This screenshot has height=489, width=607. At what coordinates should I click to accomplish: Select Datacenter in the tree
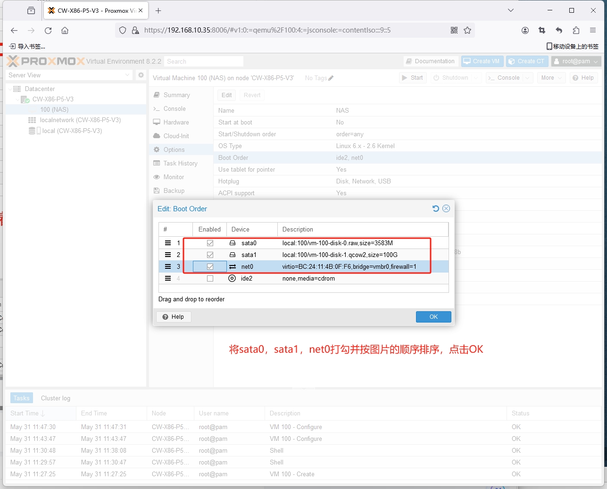(40, 89)
